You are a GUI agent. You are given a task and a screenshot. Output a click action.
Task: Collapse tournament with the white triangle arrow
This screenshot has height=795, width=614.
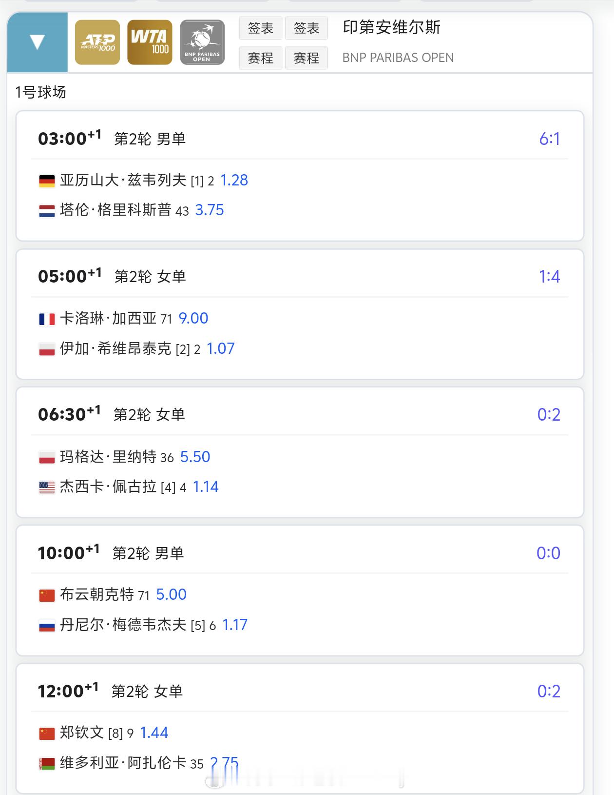point(38,42)
